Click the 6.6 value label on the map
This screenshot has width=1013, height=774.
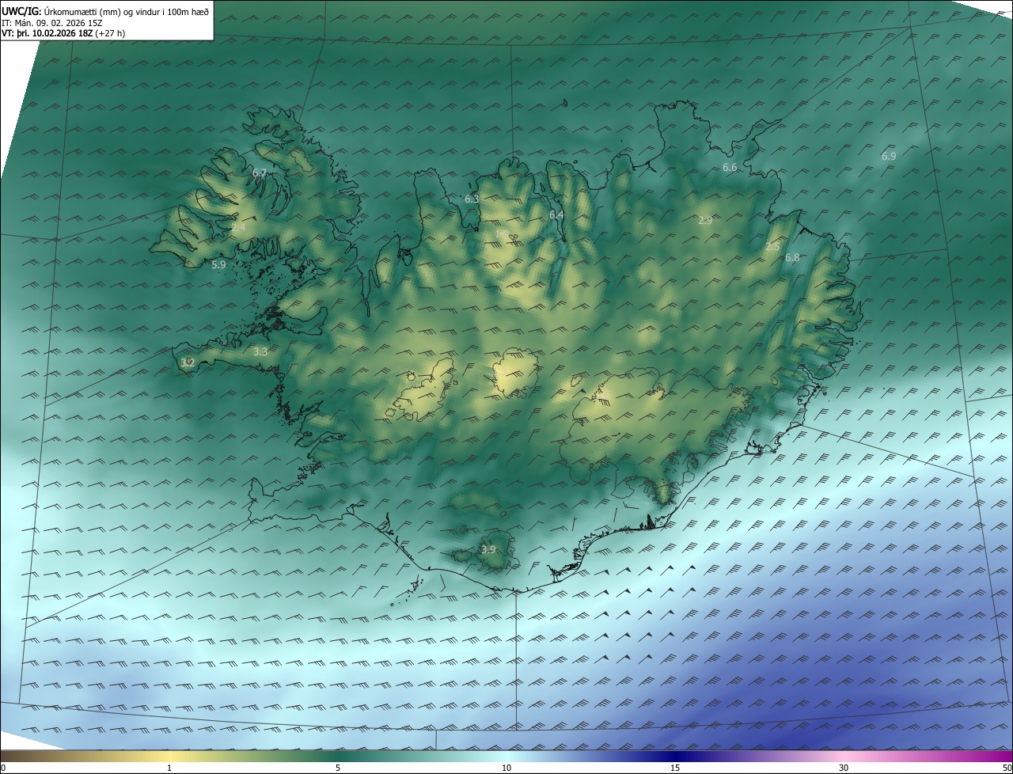[x=730, y=167]
